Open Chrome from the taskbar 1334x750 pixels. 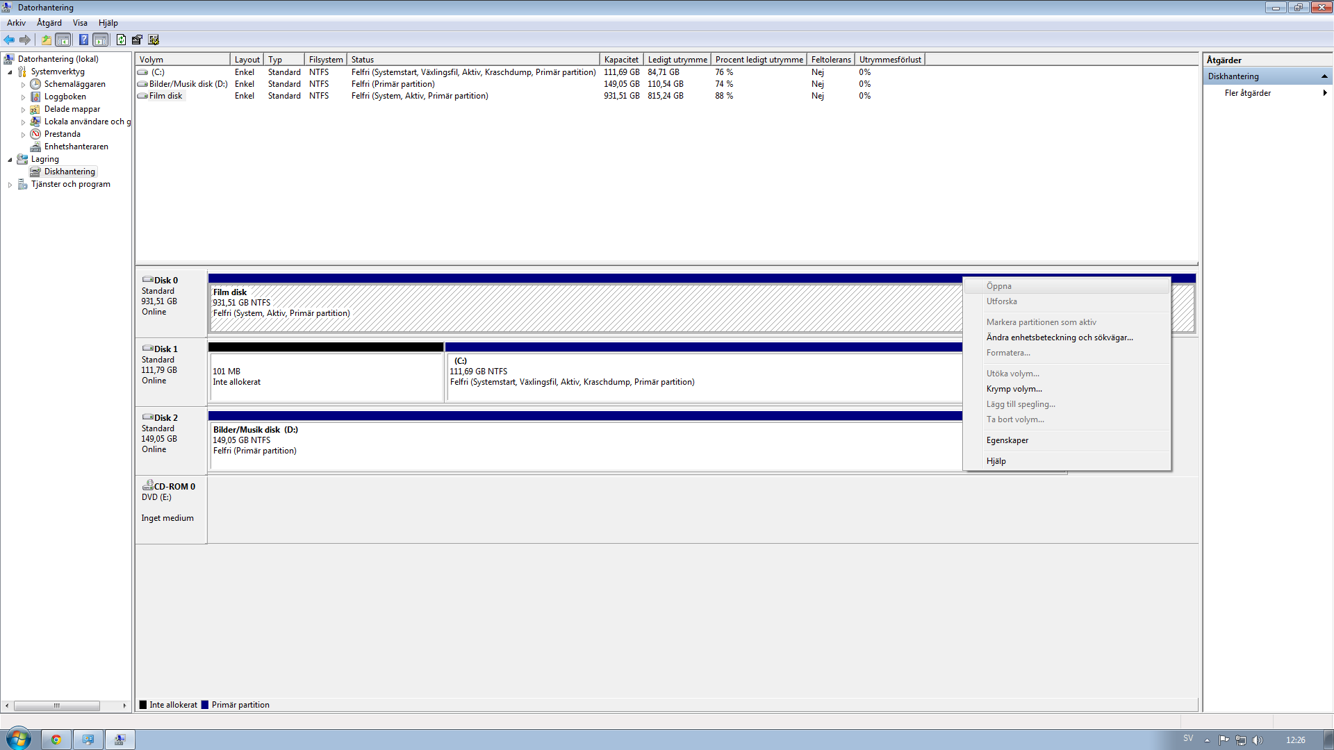[56, 740]
